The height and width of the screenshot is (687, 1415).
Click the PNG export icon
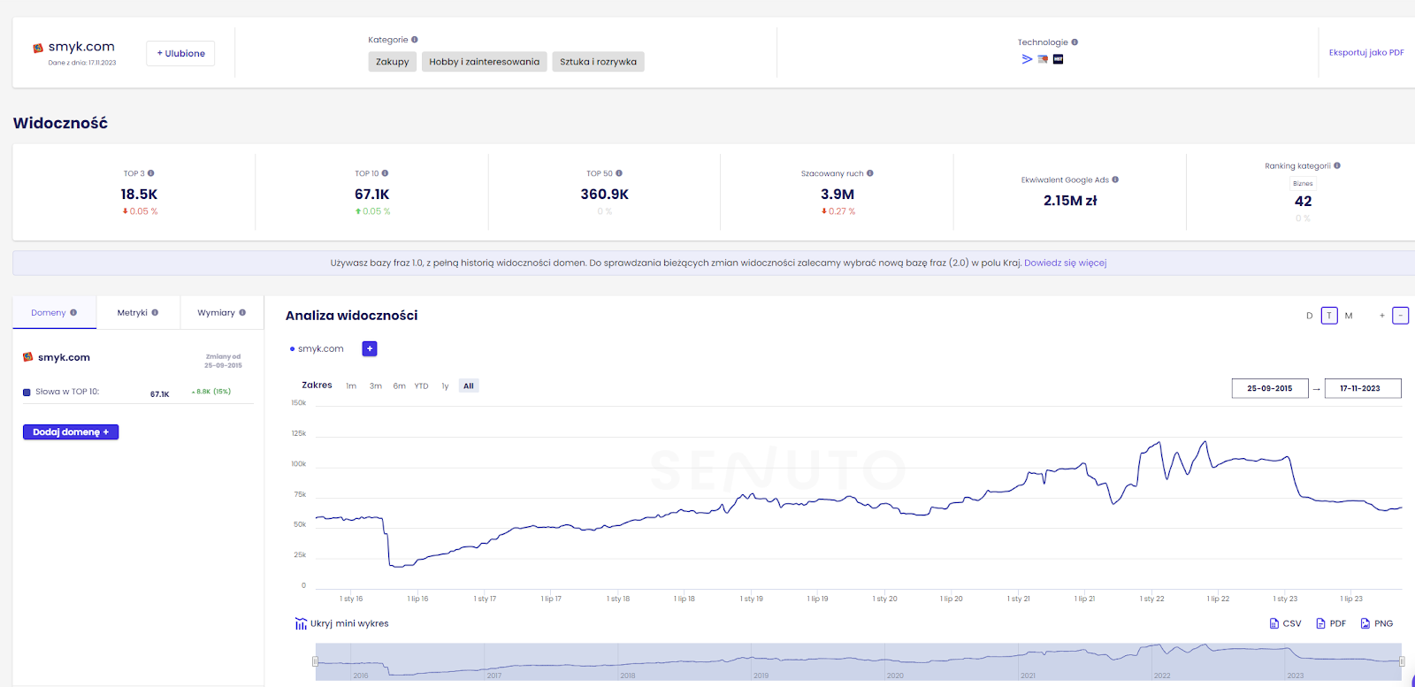tap(1365, 623)
